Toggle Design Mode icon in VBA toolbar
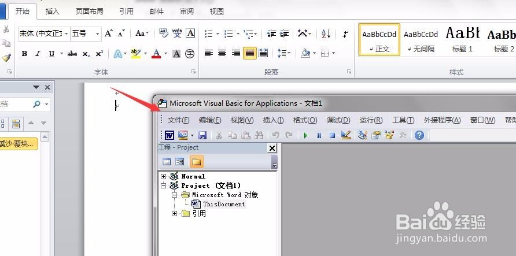 point(346,135)
